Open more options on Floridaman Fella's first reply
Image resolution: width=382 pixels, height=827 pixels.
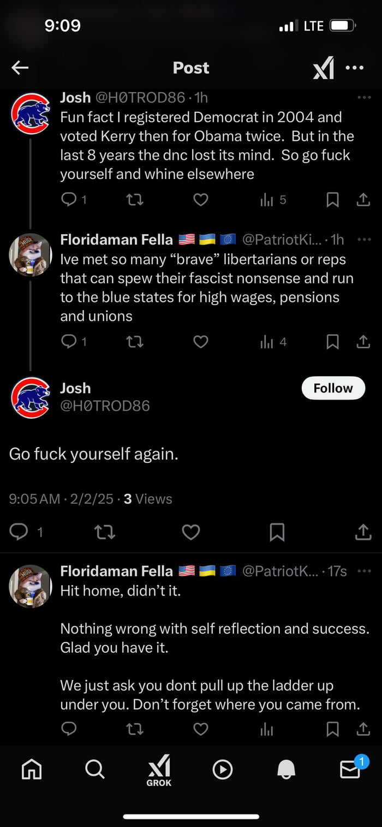(364, 239)
